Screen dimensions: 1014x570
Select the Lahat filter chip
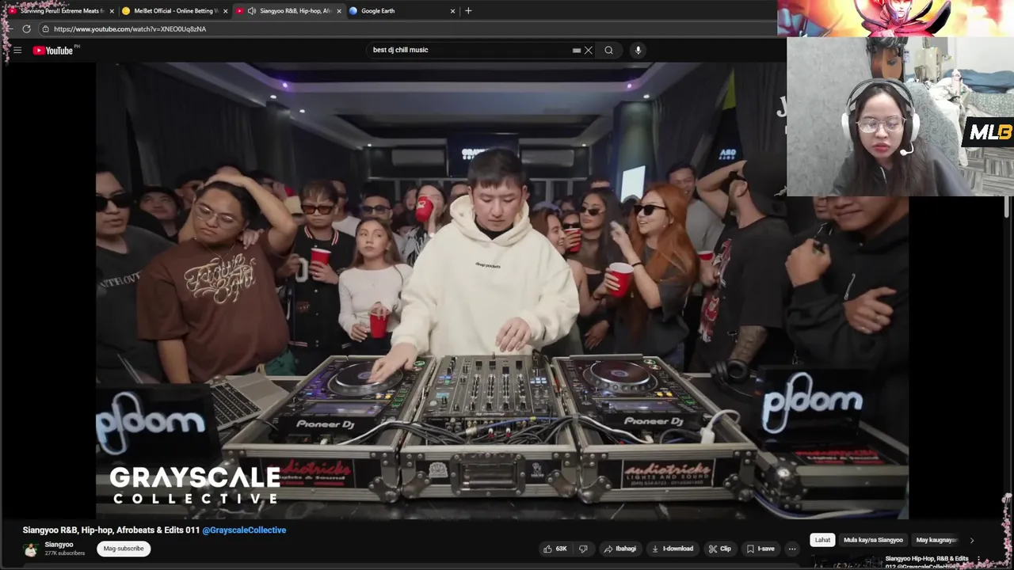(822, 540)
